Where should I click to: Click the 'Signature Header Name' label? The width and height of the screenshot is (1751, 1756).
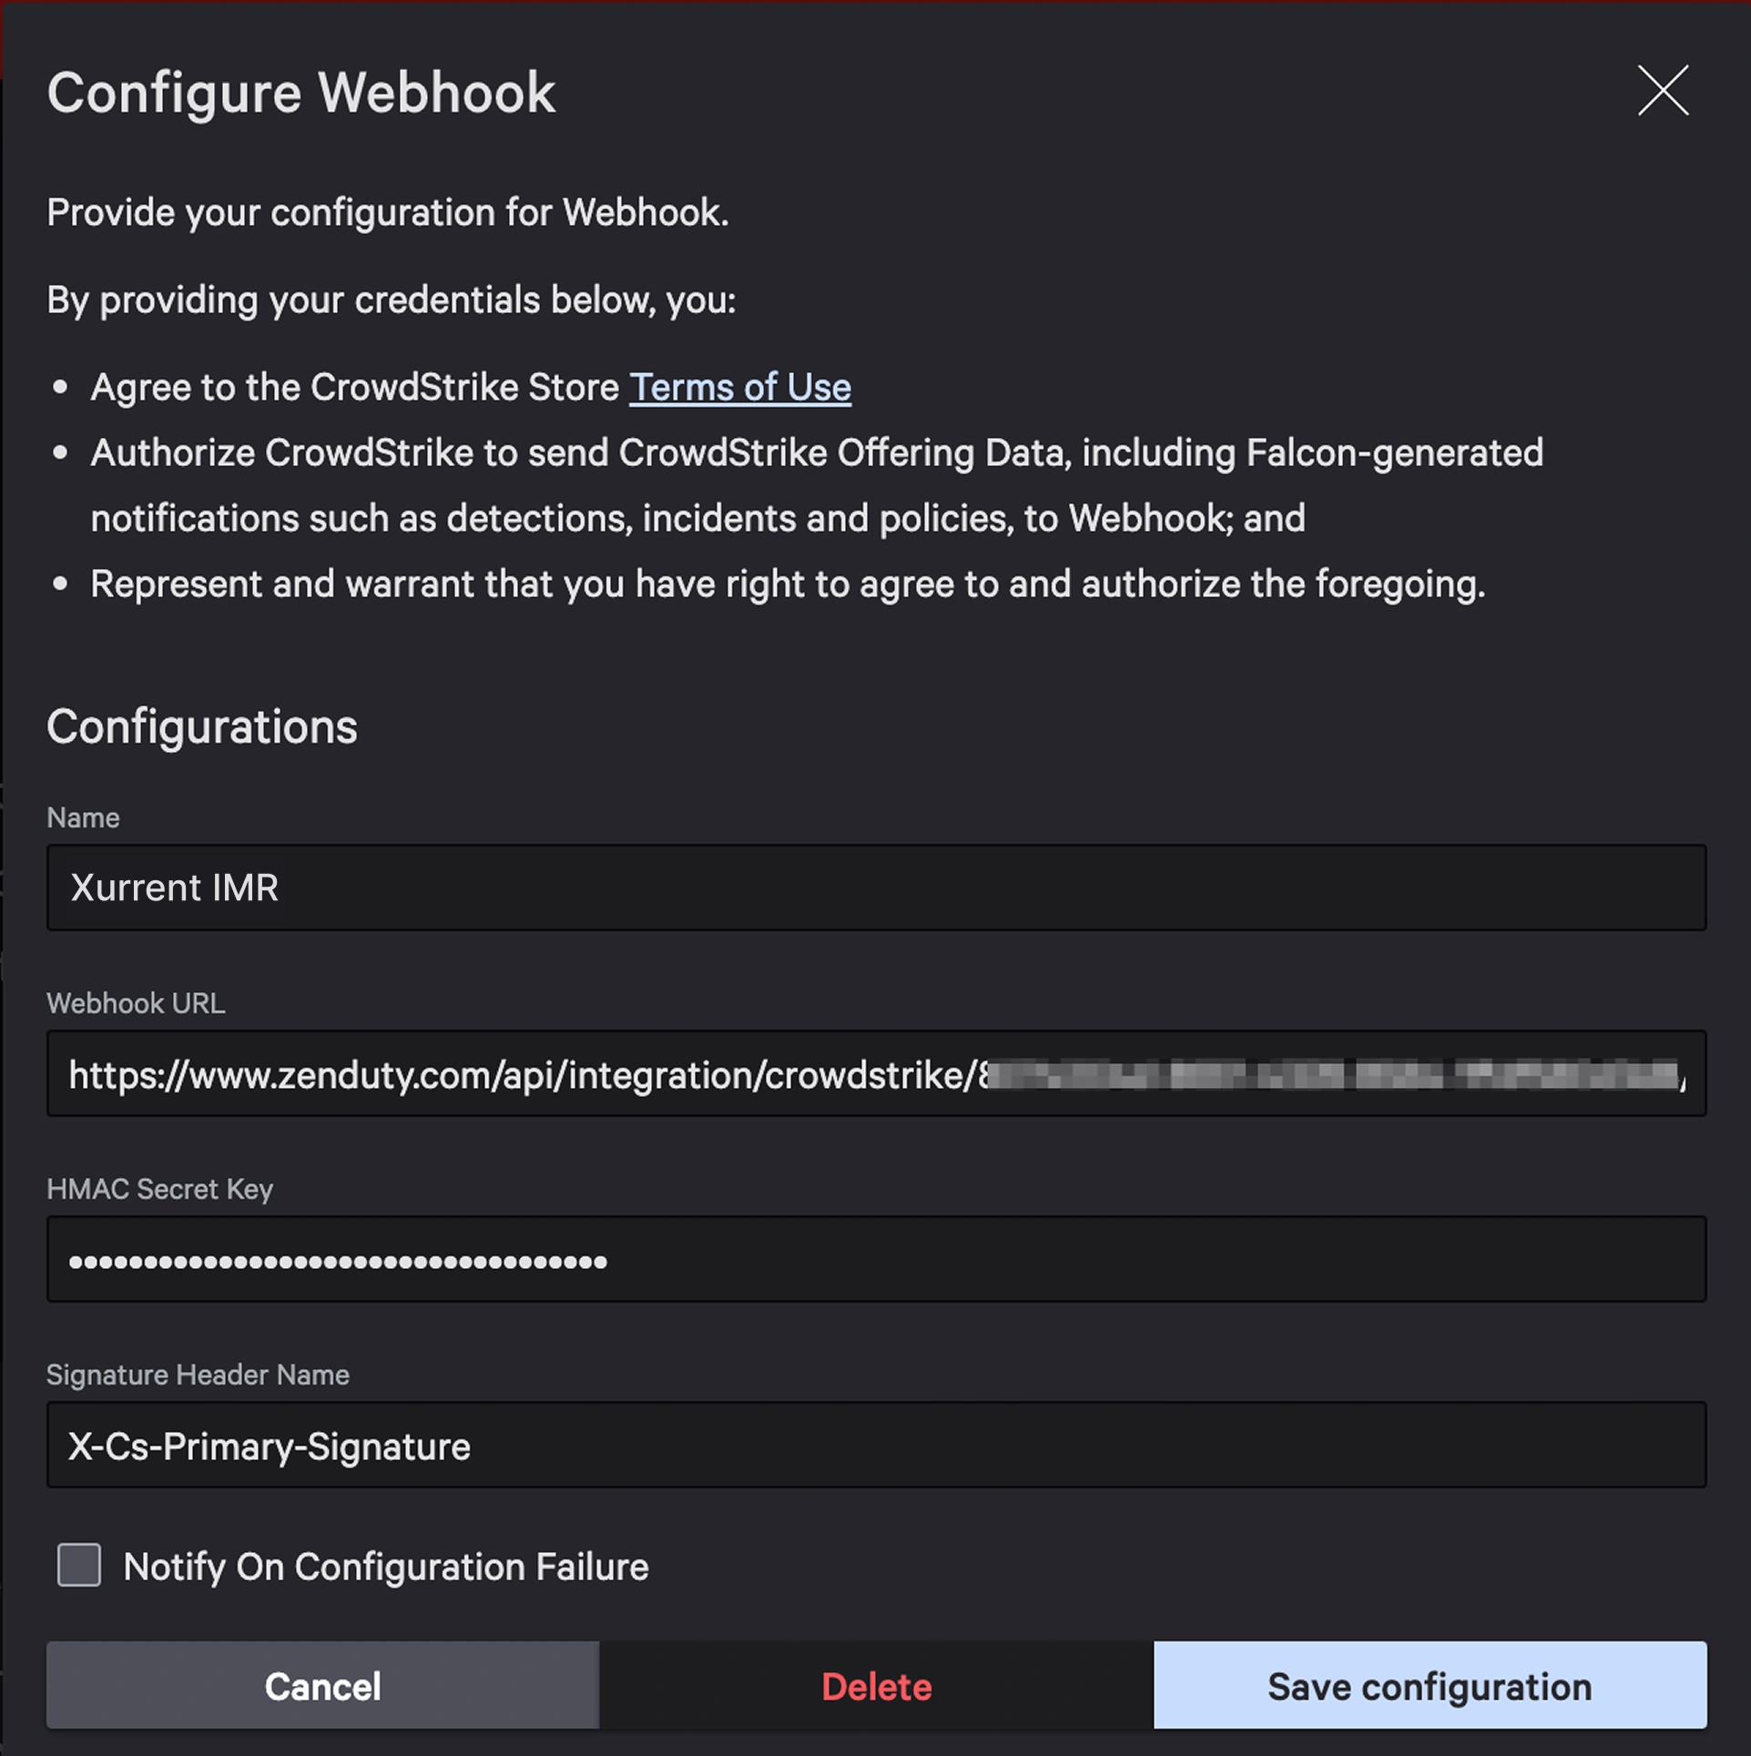click(198, 1375)
